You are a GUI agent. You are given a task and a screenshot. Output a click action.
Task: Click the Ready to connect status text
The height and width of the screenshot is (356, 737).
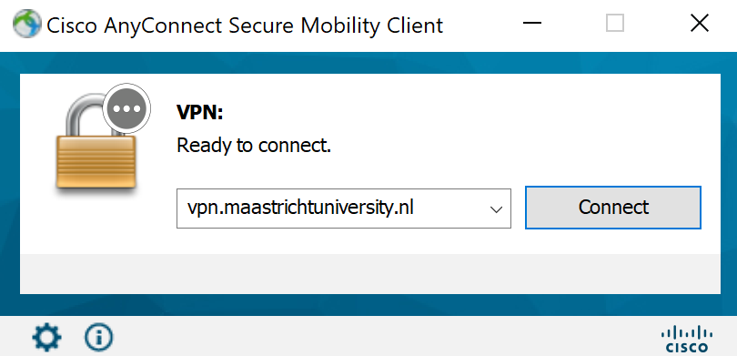pos(254,146)
